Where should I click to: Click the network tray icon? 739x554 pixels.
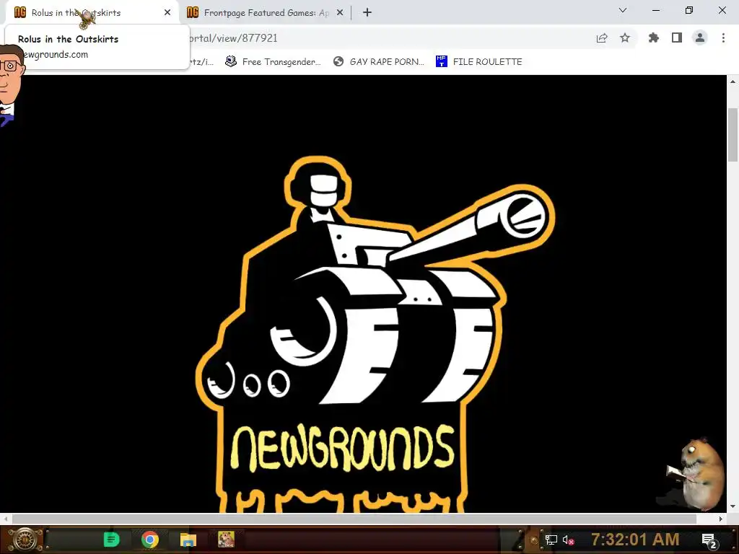click(x=551, y=540)
